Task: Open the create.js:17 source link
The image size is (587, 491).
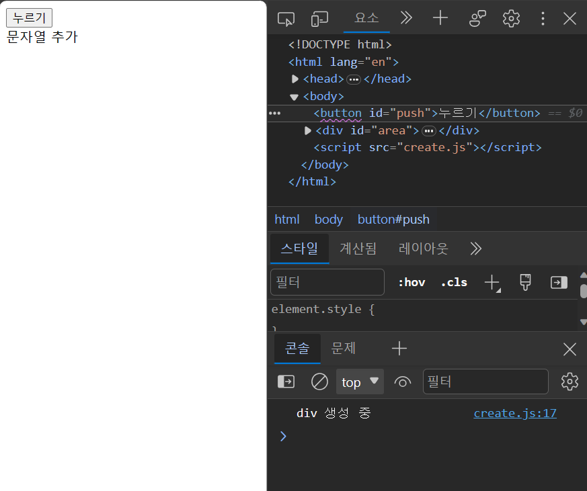Action: (515, 413)
